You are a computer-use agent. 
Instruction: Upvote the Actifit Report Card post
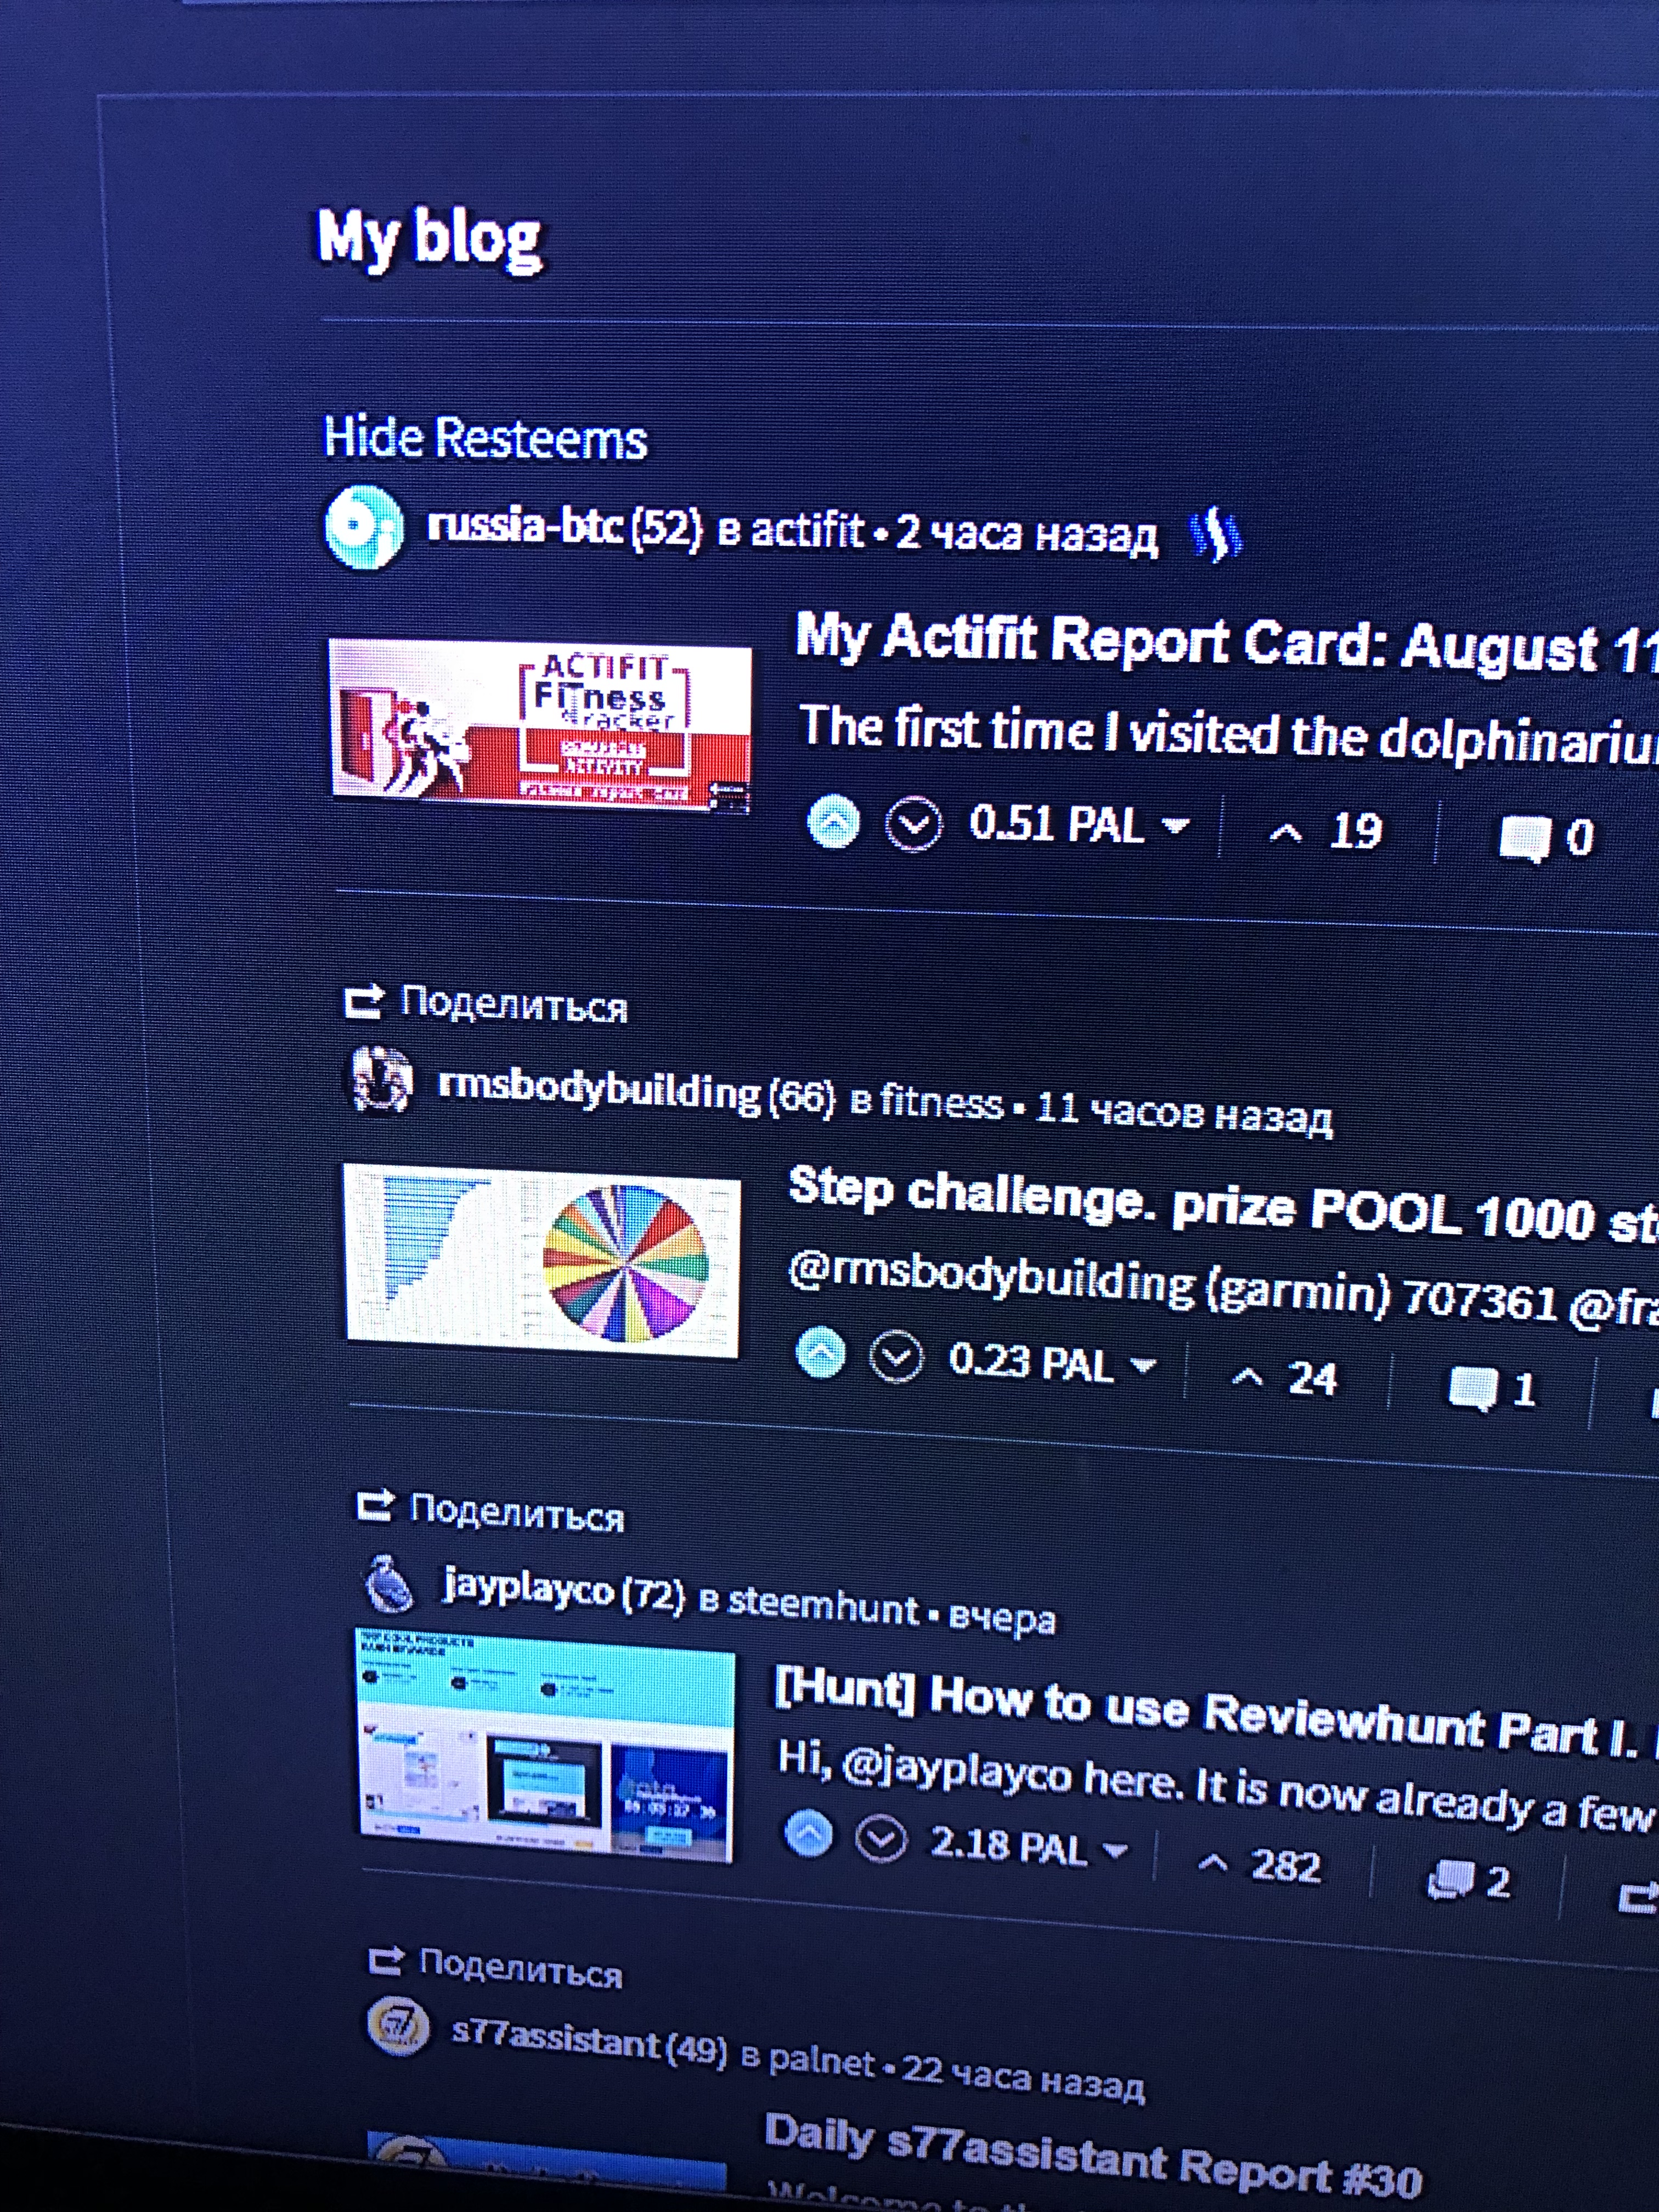click(833, 822)
